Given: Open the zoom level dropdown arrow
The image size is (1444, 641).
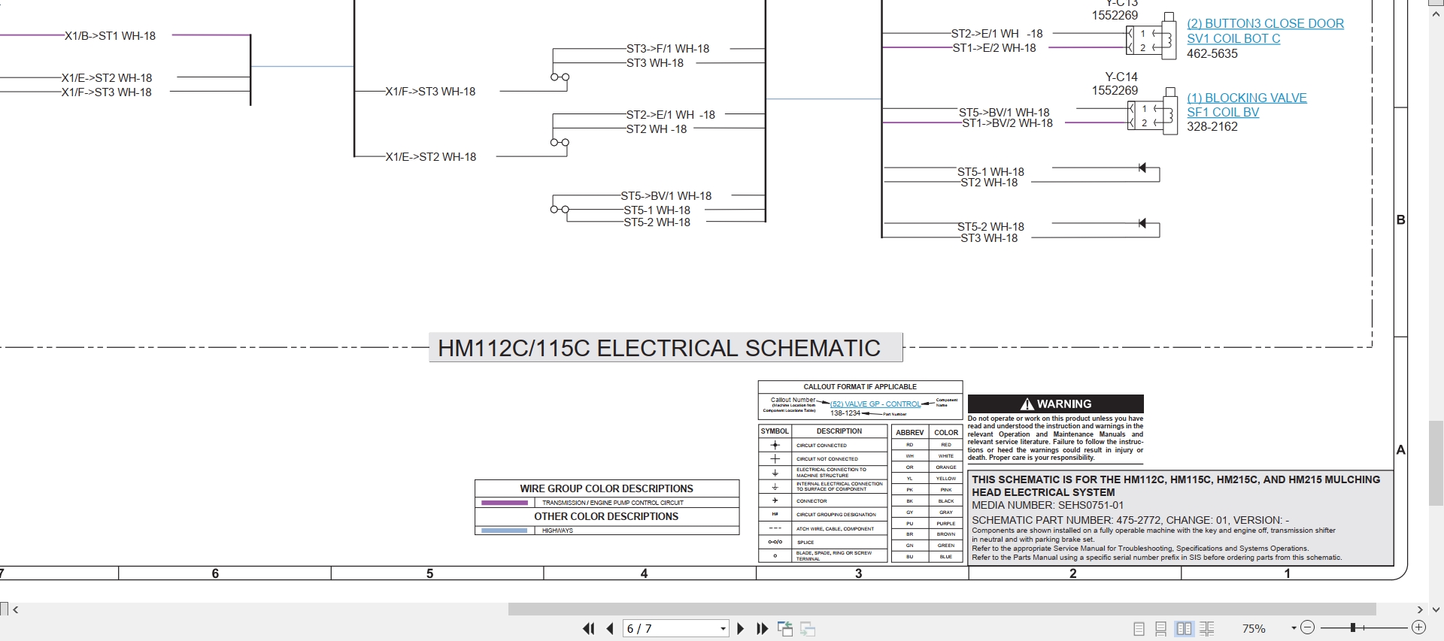Looking at the screenshot, I should coord(1294,628).
